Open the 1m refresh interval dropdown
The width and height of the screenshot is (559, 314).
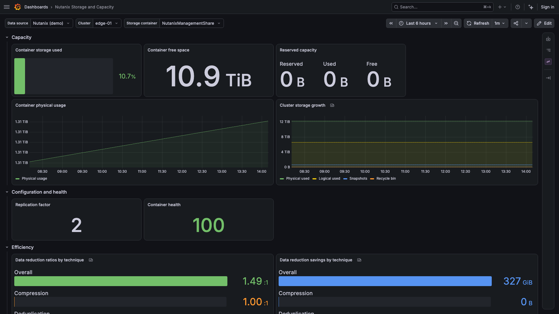coord(500,23)
